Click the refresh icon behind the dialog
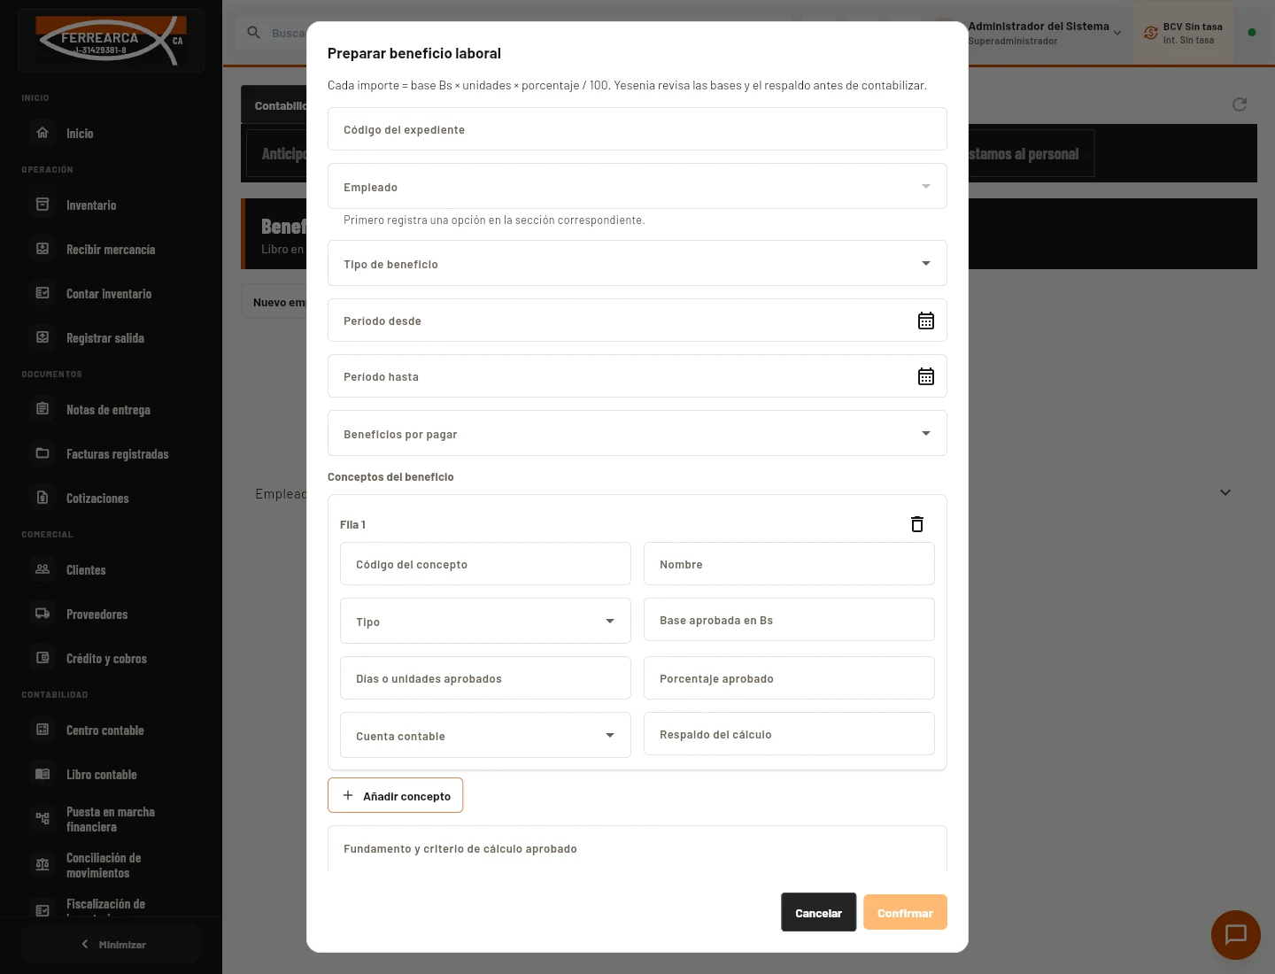This screenshot has height=974, width=1275. 1240,104
